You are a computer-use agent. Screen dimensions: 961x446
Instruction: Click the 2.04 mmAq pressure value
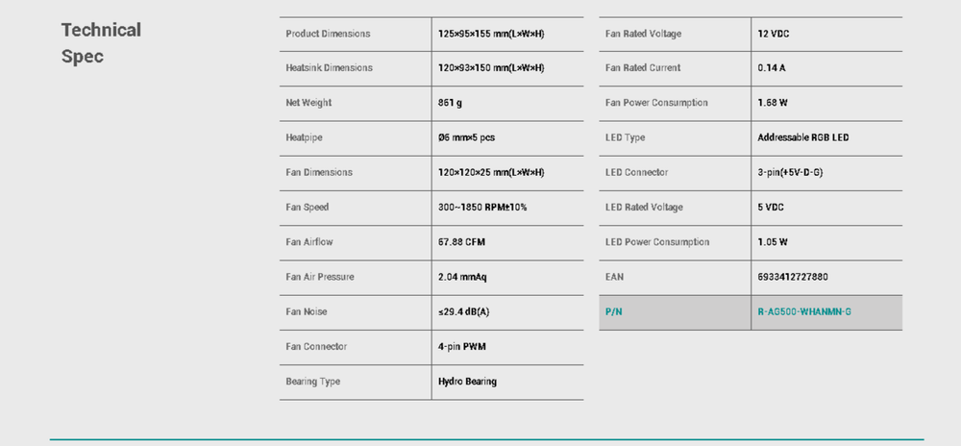point(463,277)
